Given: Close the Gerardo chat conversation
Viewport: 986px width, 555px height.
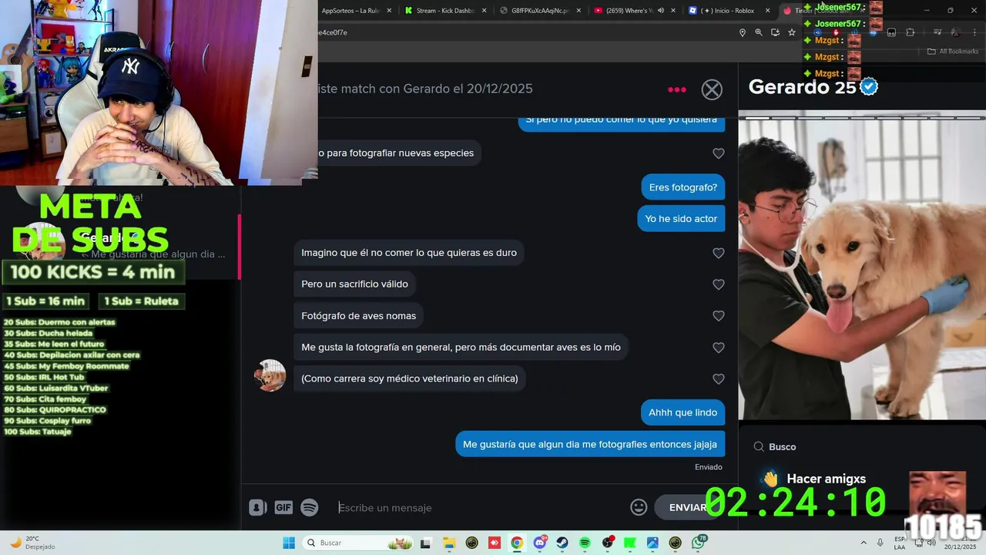Looking at the screenshot, I should point(712,89).
